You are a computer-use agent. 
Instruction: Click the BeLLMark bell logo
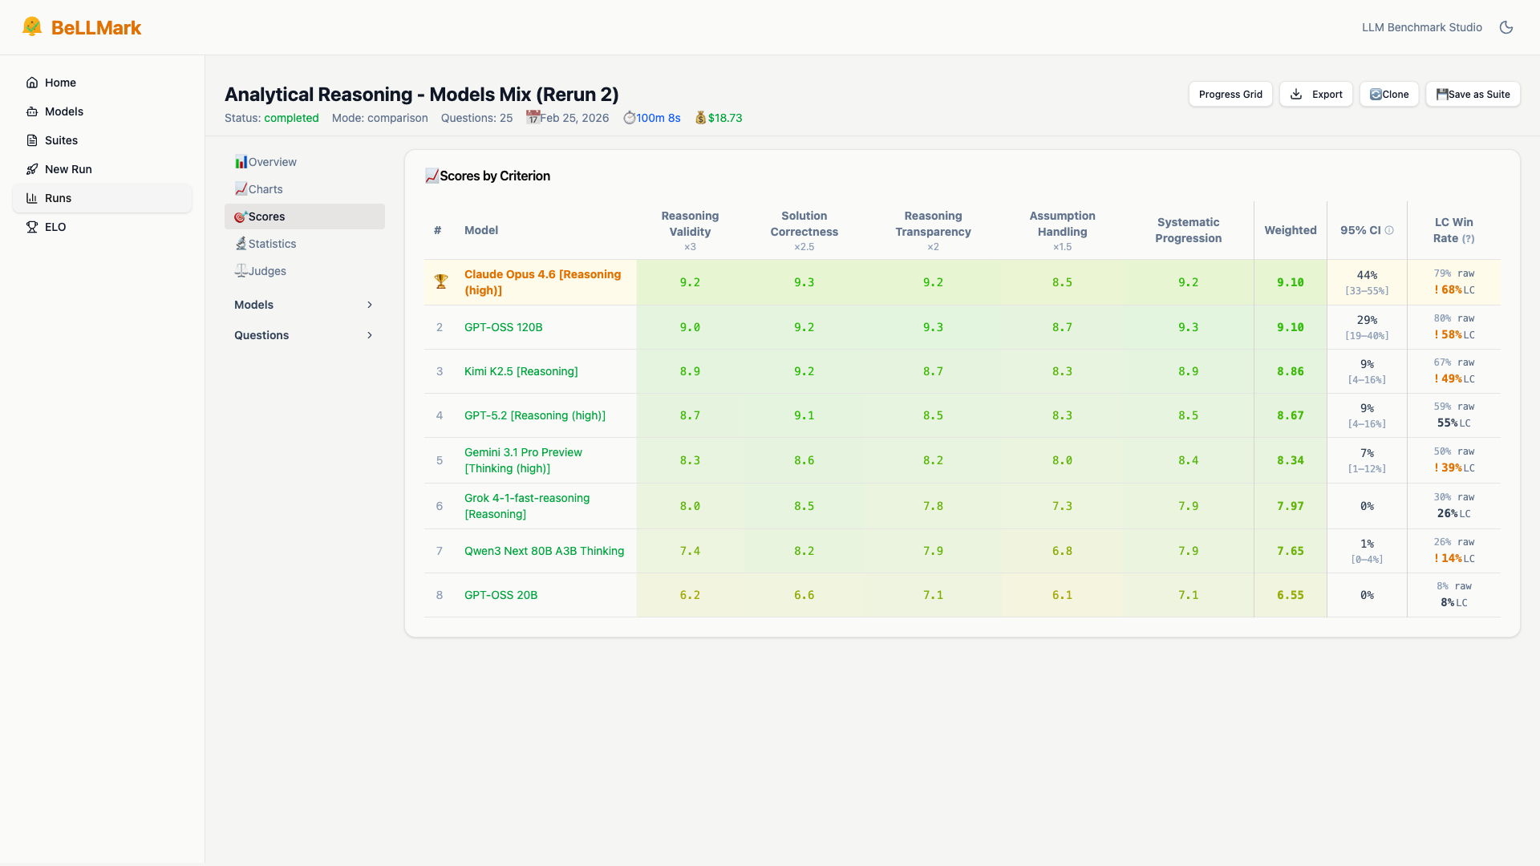(32, 26)
